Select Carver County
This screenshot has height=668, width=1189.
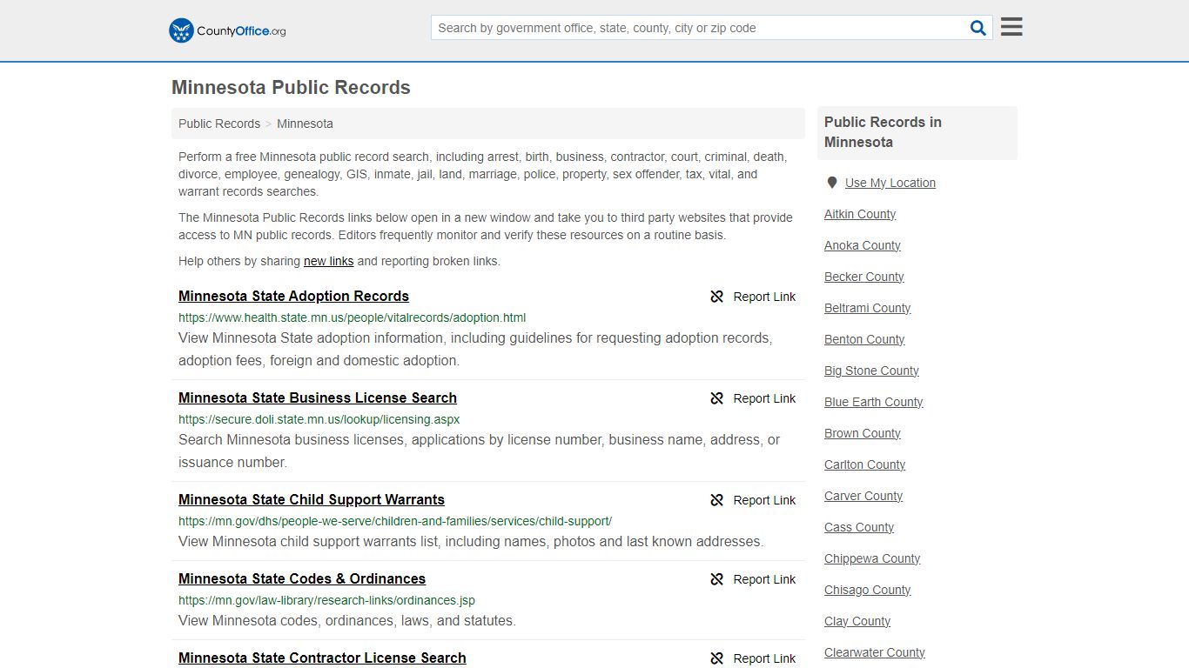click(x=863, y=496)
